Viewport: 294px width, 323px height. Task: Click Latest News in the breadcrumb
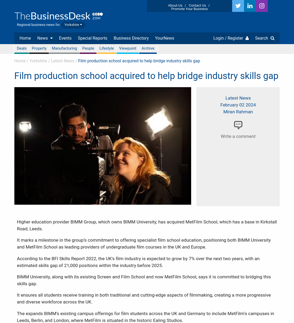tap(62, 61)
